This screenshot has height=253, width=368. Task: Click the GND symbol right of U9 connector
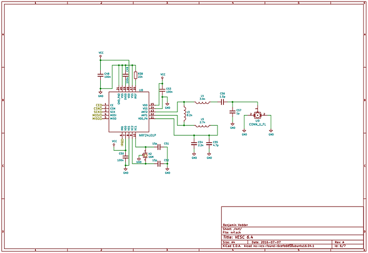(x=271, y=132)
